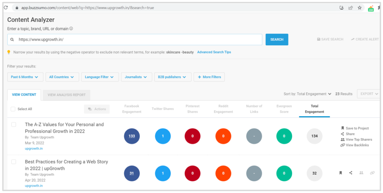Click the magnifier icon in the search field
Screen dimensions: 383x193
pos(12,40)
